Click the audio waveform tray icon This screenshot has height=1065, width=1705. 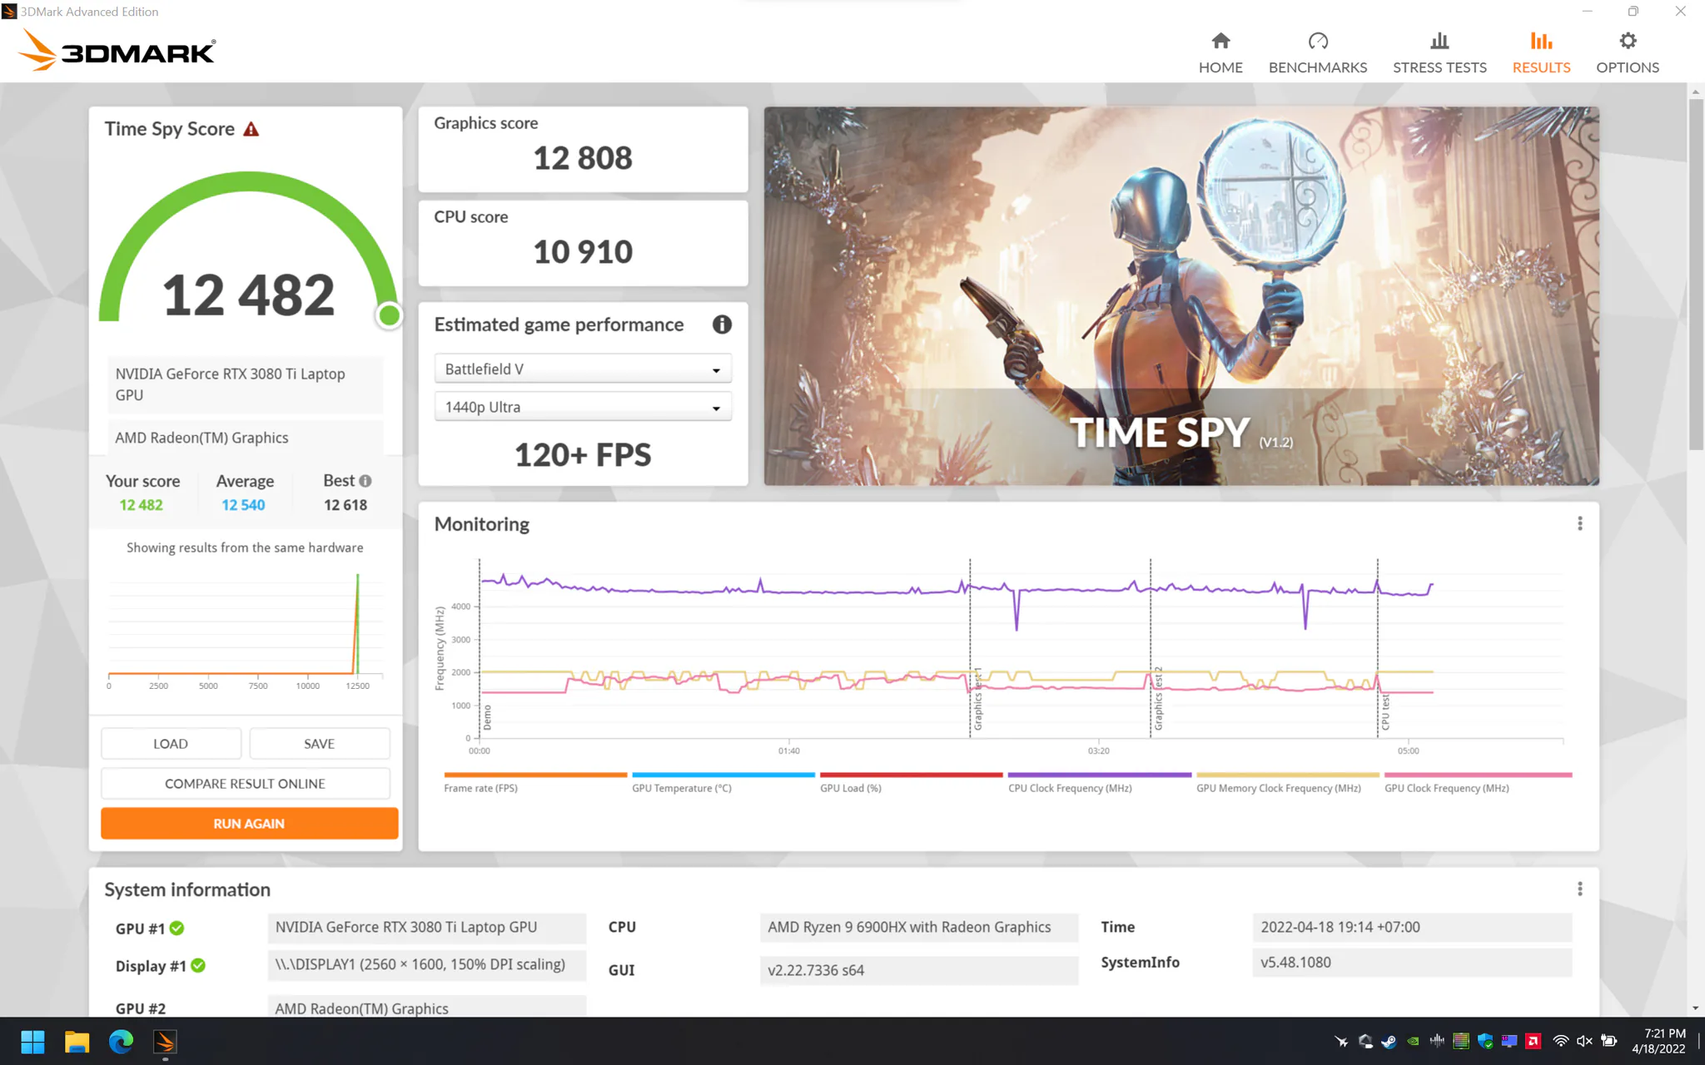(x=1437, y=1041)
